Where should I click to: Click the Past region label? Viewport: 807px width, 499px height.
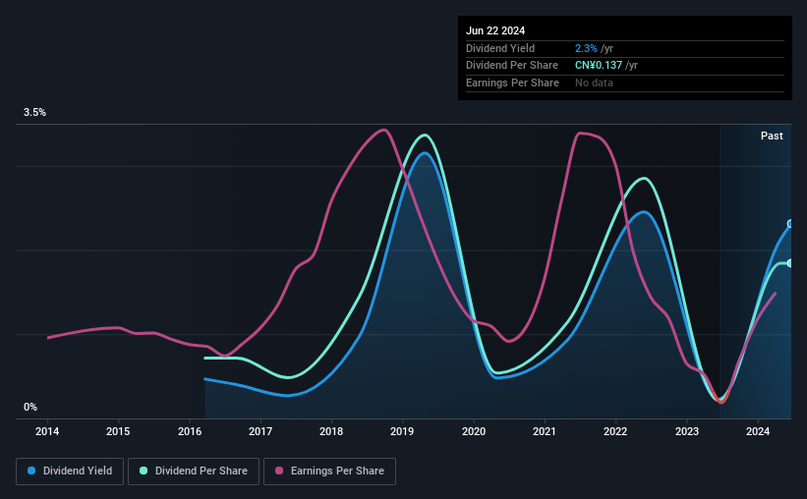click(x=772, y=136)
